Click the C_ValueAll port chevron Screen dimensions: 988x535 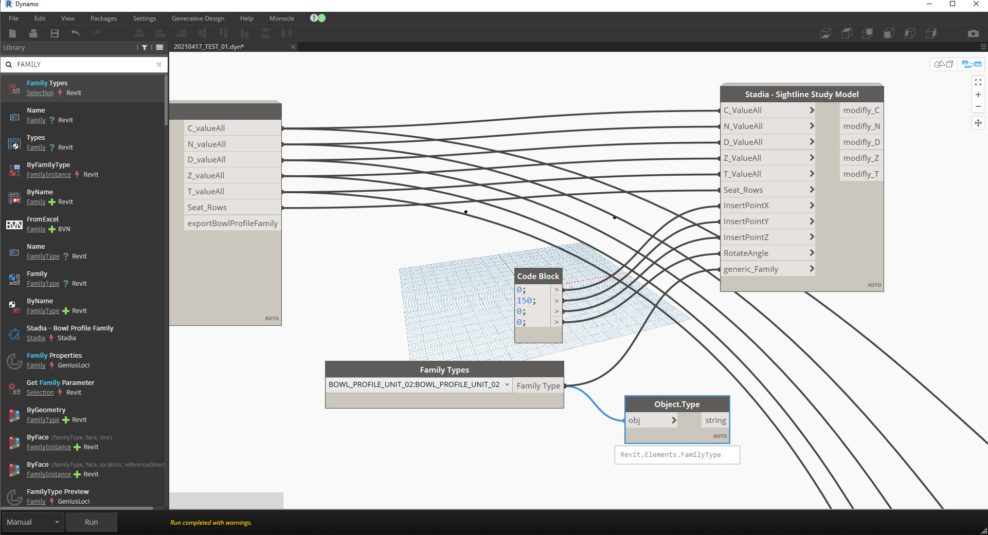tap(812, 110)
